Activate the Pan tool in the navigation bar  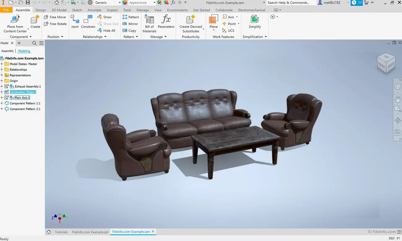[398, 99]
